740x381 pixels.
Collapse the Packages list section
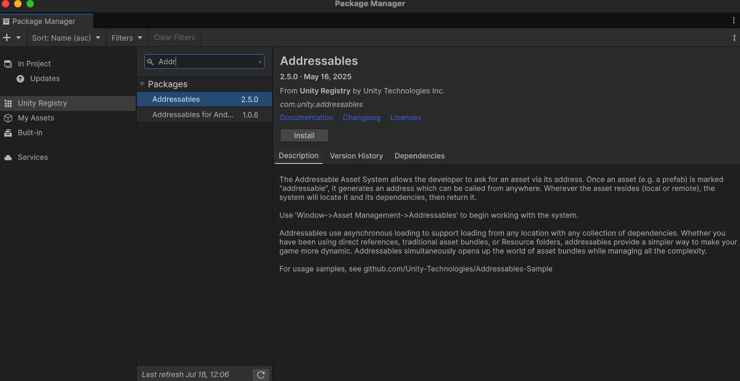pos(142,84)
